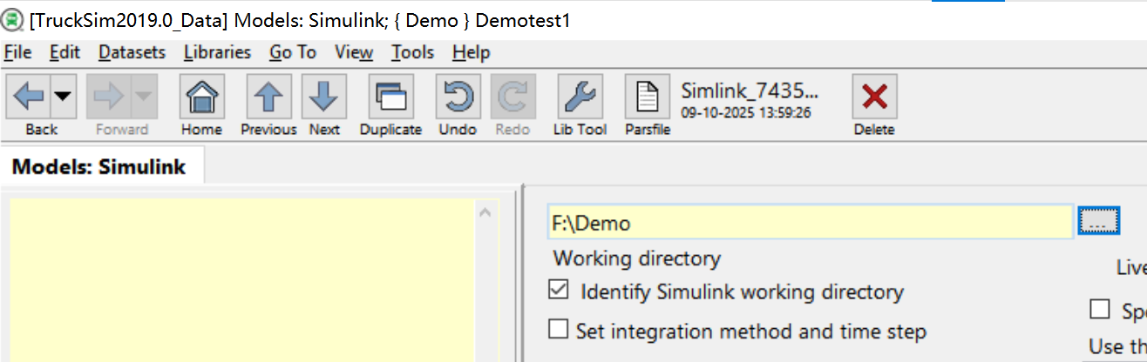Go to the Home screen icon

[201, 97]
